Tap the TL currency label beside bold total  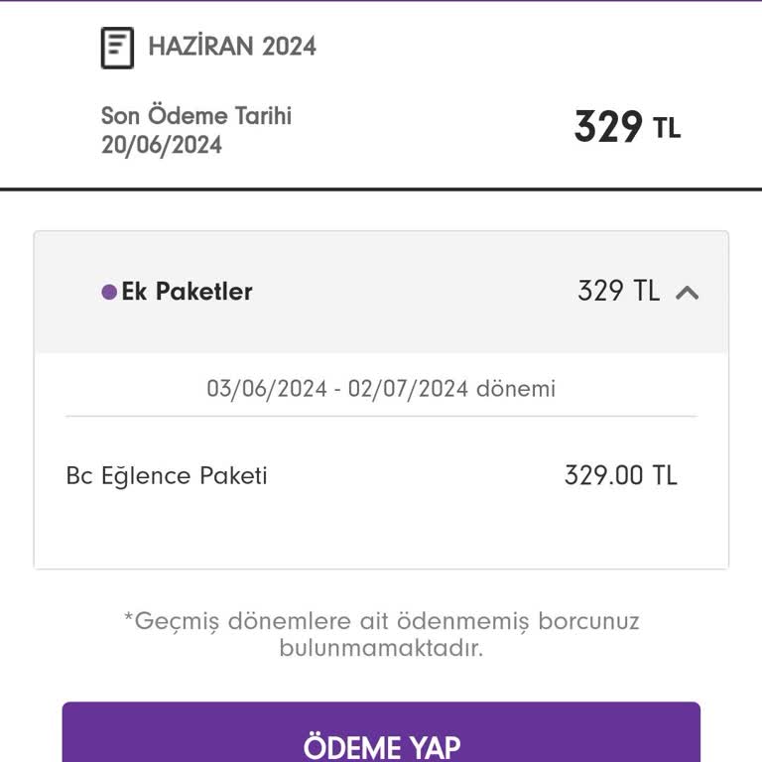(x=667, y=128)
